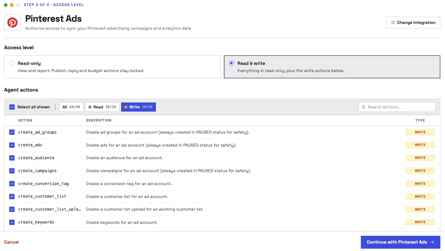Toggle the Select all shown checkbox
Image resolution: width=445 pixels, height=251 pixels.
(x=12, y=107)
